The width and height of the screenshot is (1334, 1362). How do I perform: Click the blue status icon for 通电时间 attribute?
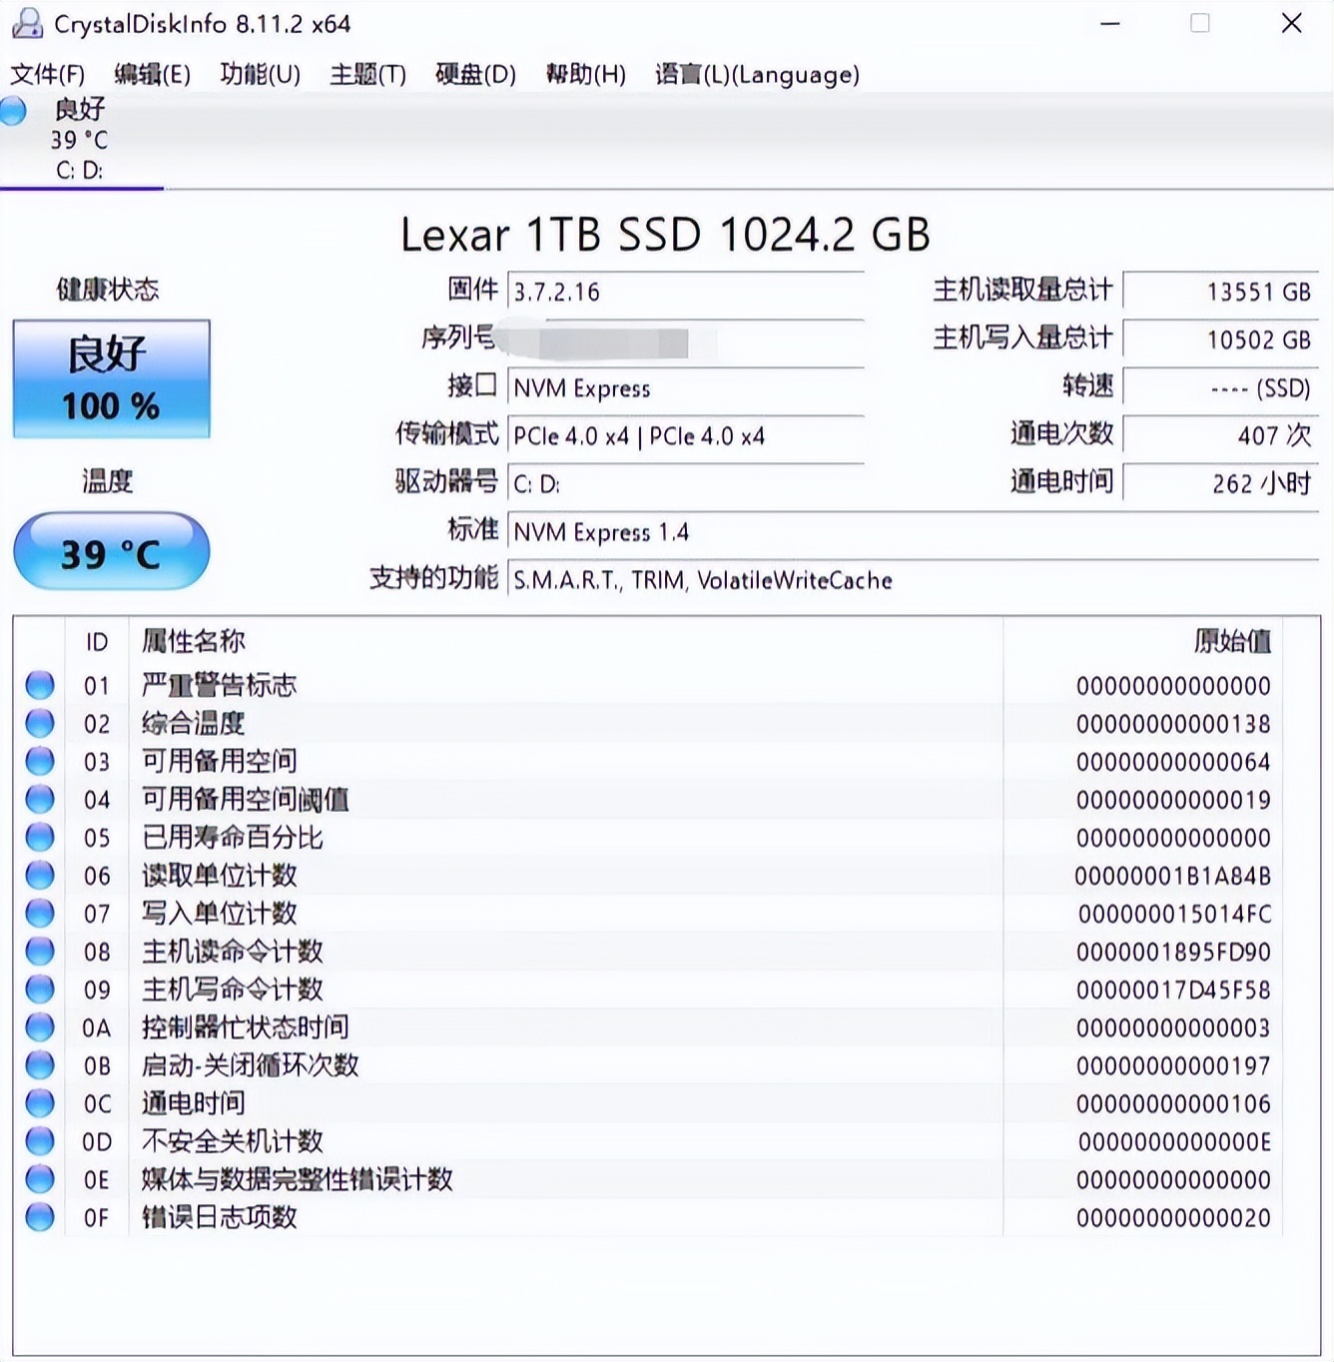[x=40, y=1103]
